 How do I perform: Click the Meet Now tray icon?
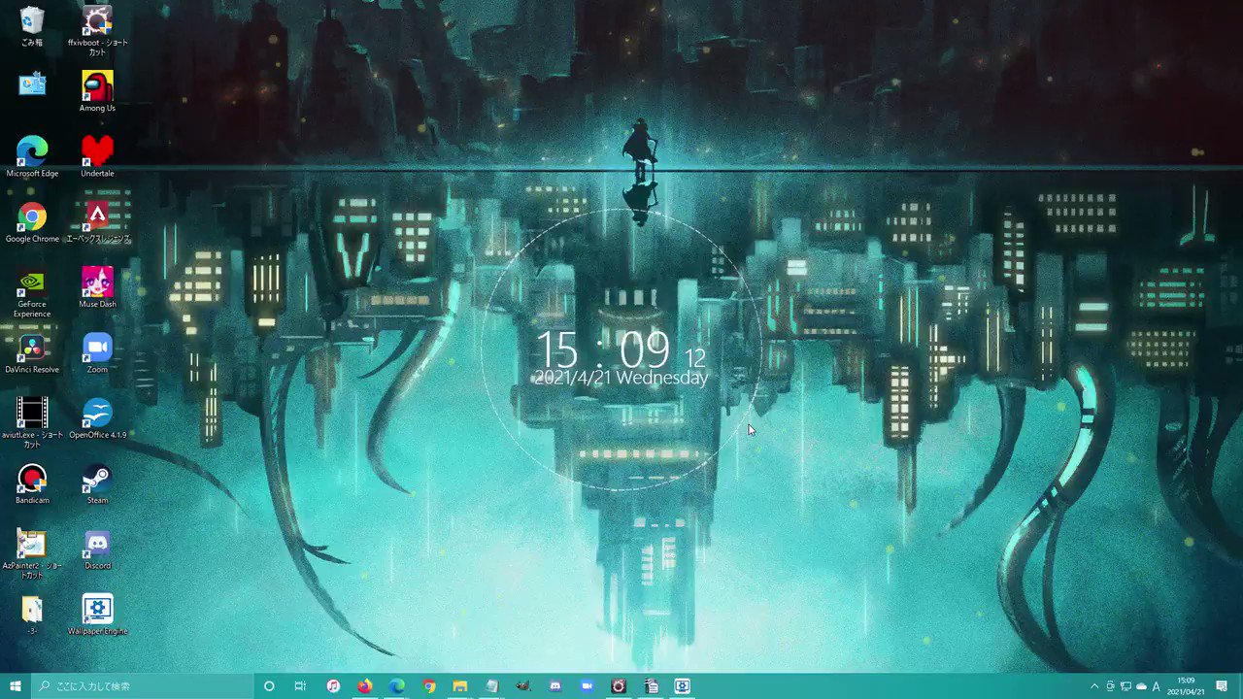(1111, 686)
